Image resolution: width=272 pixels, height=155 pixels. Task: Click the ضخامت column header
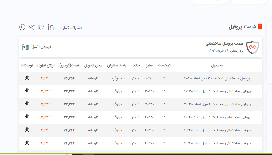(164, 65)
